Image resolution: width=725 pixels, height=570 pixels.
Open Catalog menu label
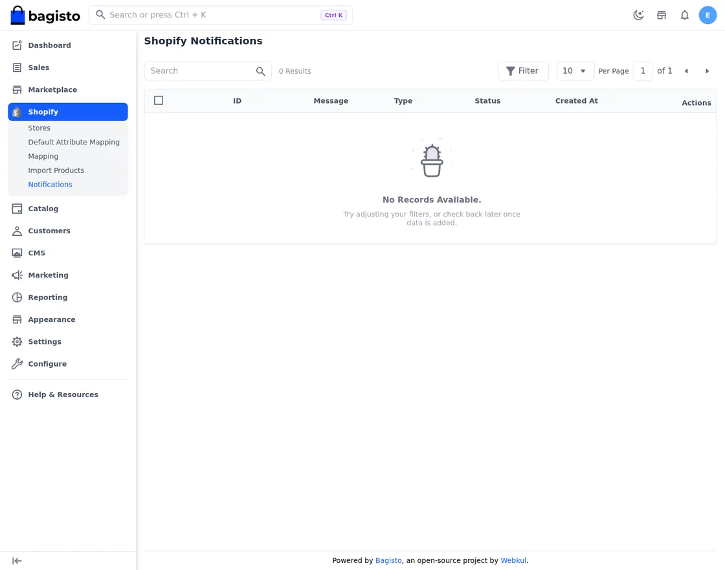coord(43,209)
